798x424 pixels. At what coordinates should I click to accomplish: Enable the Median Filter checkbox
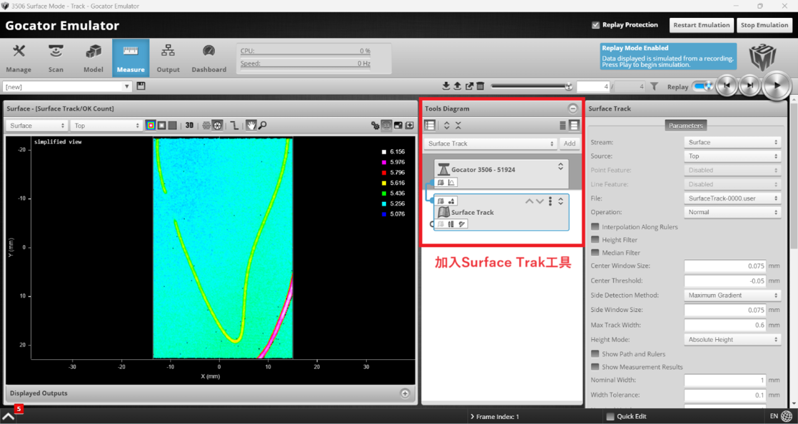(x=595, y=253)
